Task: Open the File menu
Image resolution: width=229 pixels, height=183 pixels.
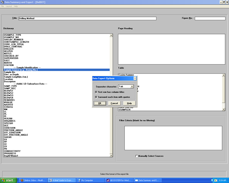Action: (x=2, y=6)
